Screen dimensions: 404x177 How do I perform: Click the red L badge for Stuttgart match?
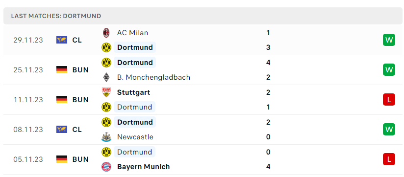(x=389, y=100)
